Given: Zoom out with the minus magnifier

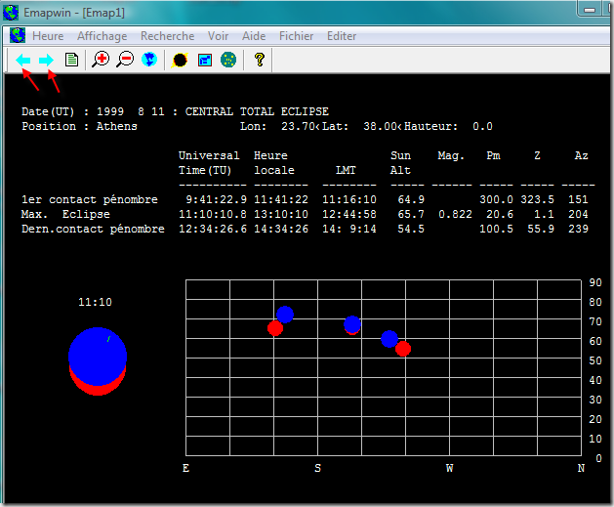Looking at the screenshot, I should coord(125,60).
